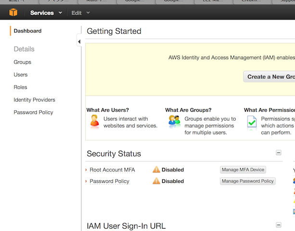Expand the Password Policy row
The height and width of the screenshot is (231, 295).
tap(86, 181)
